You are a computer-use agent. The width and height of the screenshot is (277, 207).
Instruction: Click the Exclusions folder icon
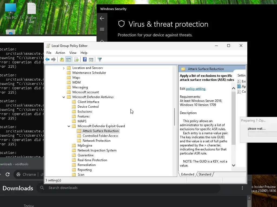coord(74,112)
